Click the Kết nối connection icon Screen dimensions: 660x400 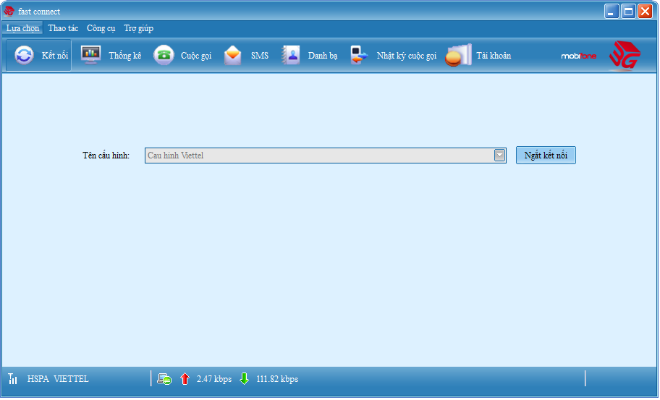pyautogui.click(x=24, y=56)
